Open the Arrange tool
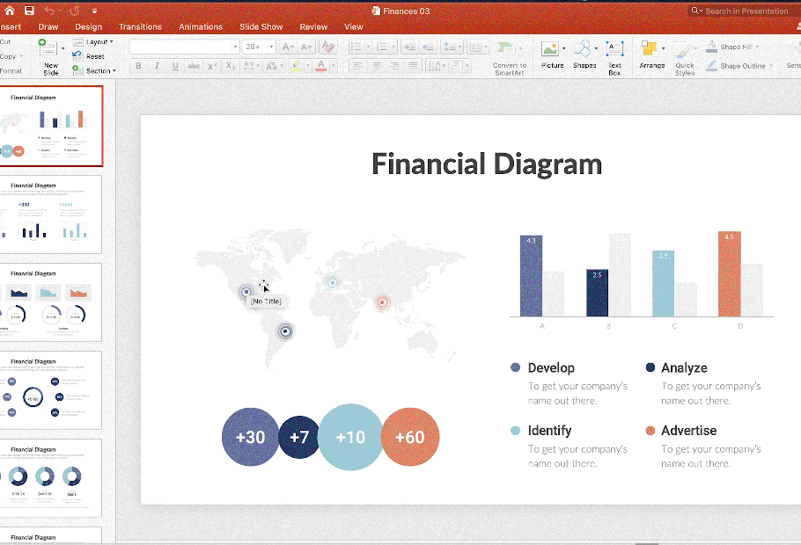Image resolution: width=801 pixels, height=545 pixels. (652, 55)
